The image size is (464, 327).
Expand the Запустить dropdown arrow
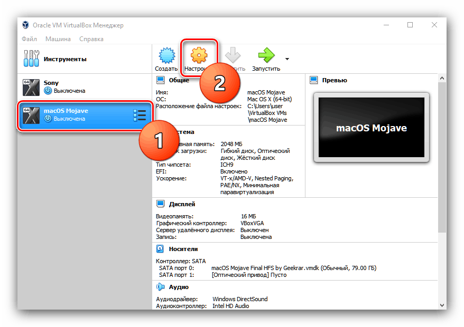[x=287, y=59]
